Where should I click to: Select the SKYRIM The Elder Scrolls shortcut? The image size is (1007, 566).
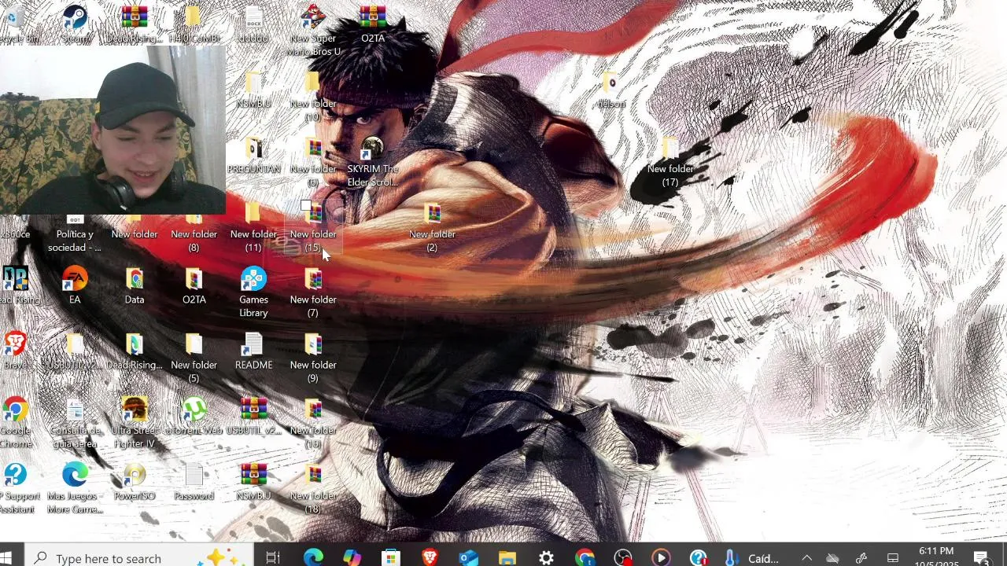click(x=373, y=161)
